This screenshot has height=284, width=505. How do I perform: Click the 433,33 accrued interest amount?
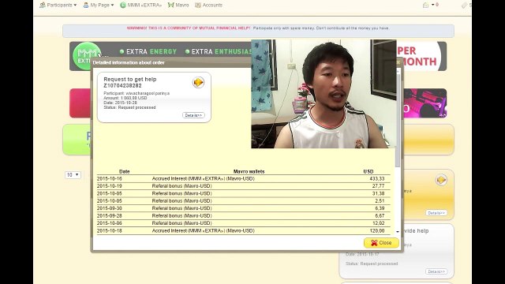(x=377, y=179)
